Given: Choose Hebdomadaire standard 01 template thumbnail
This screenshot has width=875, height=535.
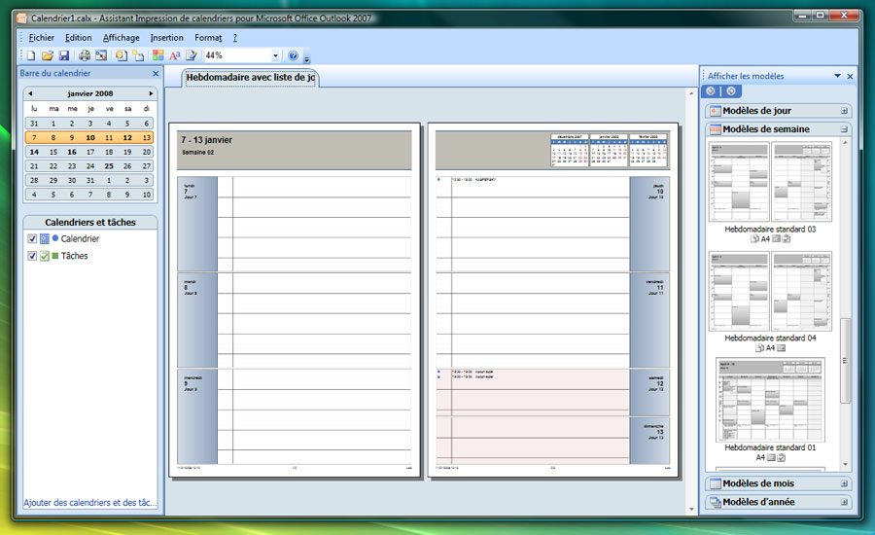Looking at the screenshot, I should pyautogui.click(x=770, y=400).
